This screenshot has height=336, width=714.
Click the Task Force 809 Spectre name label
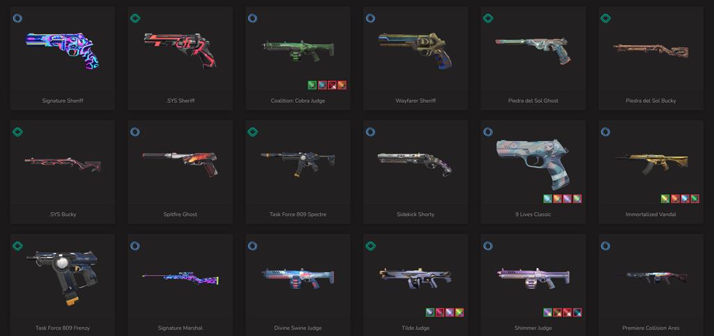coord(298,214)
